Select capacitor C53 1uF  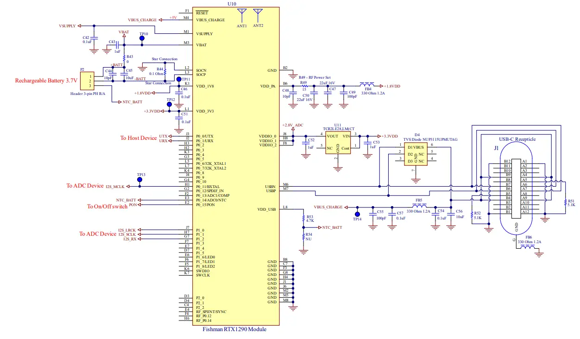[x=367, y=144]
